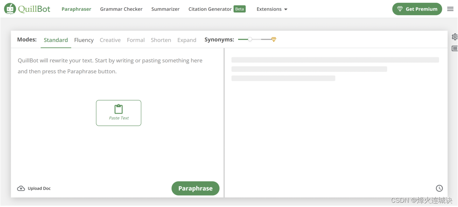Image resolution: width=458 pixels, height=207 pixels.
Task: Click the Get Premium button
Action: [x=417, y=9]
